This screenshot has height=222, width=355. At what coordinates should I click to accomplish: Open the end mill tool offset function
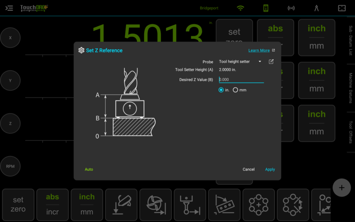click(156, 205)
